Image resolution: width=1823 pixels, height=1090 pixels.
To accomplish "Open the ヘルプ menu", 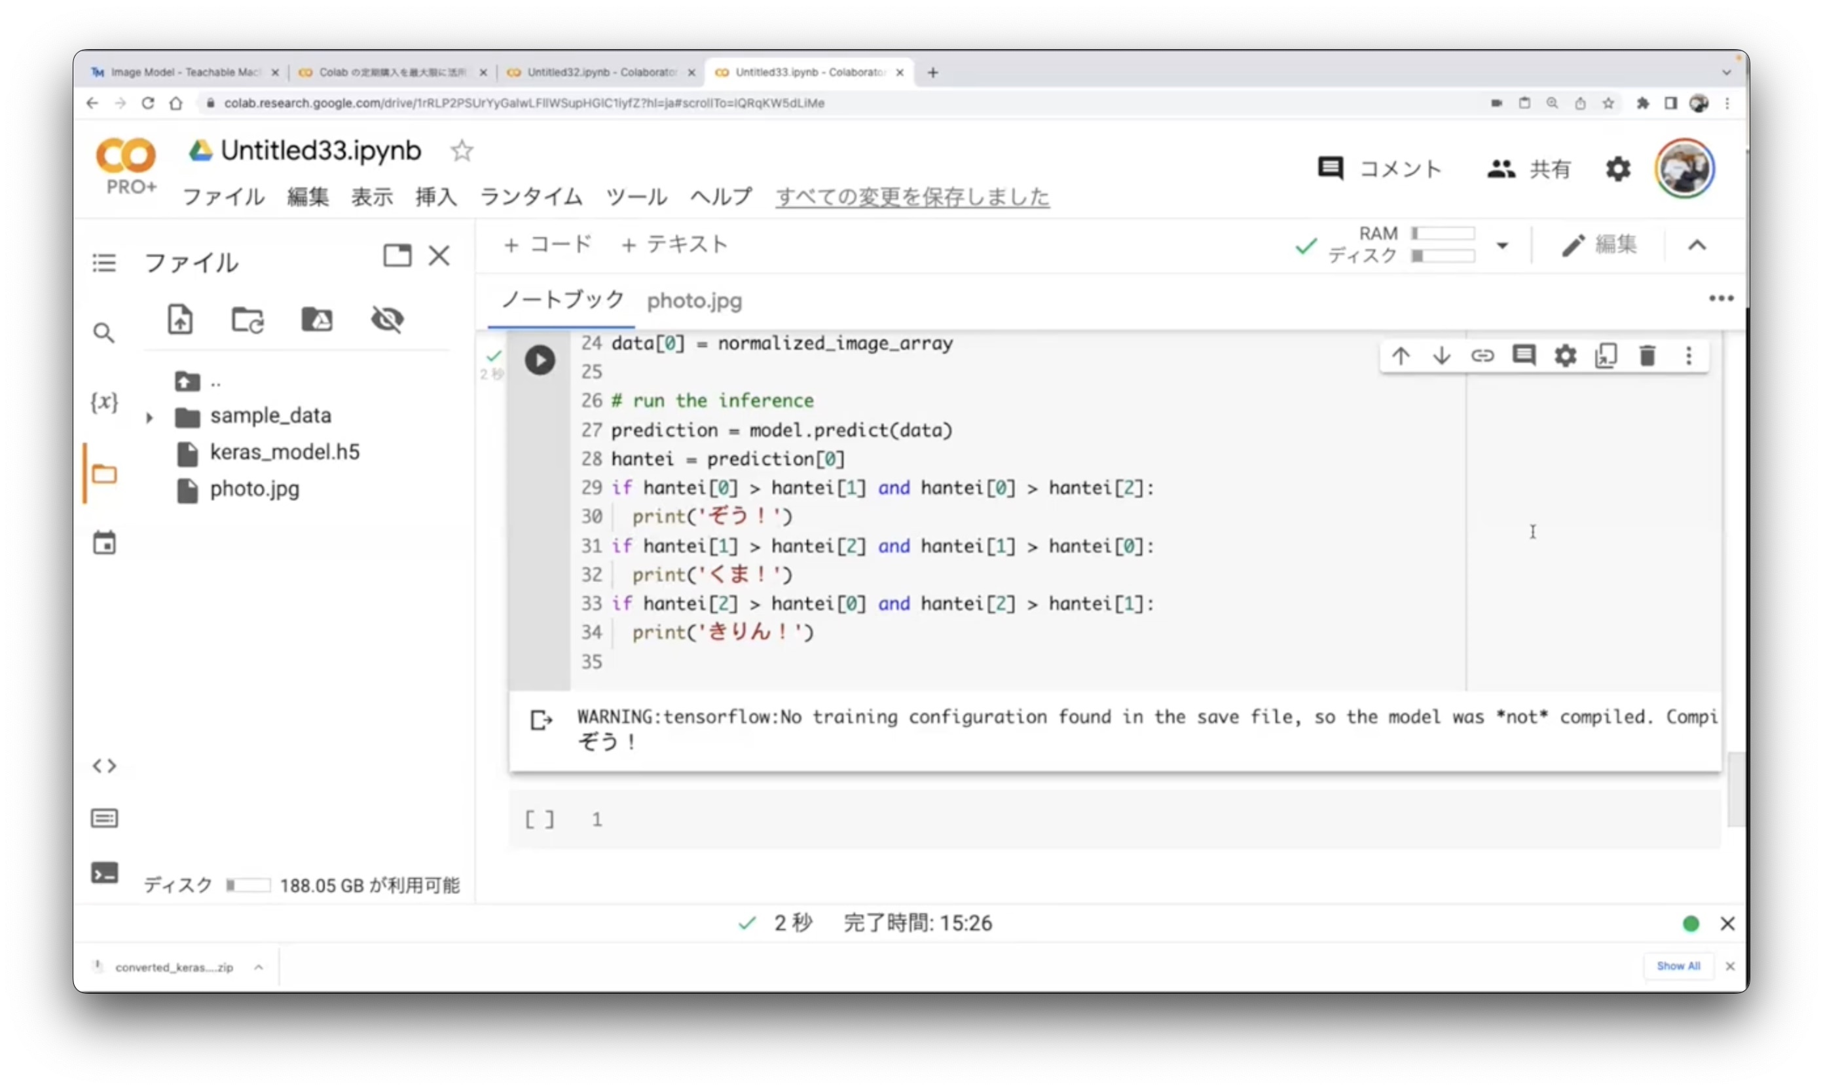I will [721, 197].
